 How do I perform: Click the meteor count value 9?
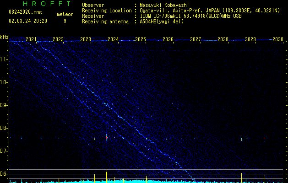tap(65, 21)
